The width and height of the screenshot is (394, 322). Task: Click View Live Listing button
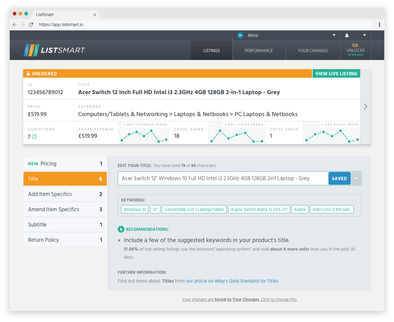pyautogui.click(x=336, y=73)
